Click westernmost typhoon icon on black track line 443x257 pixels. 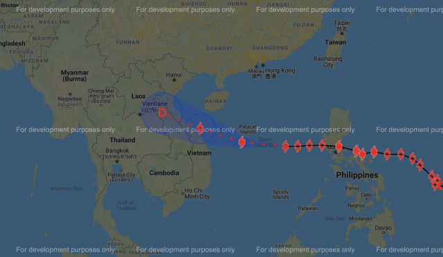pyautogui.click(x=285, y=146)
